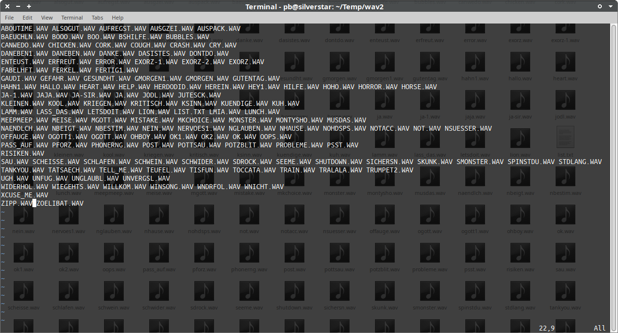Click the pin/stick circle icon in title bar
618x333 pixels.
599,6
